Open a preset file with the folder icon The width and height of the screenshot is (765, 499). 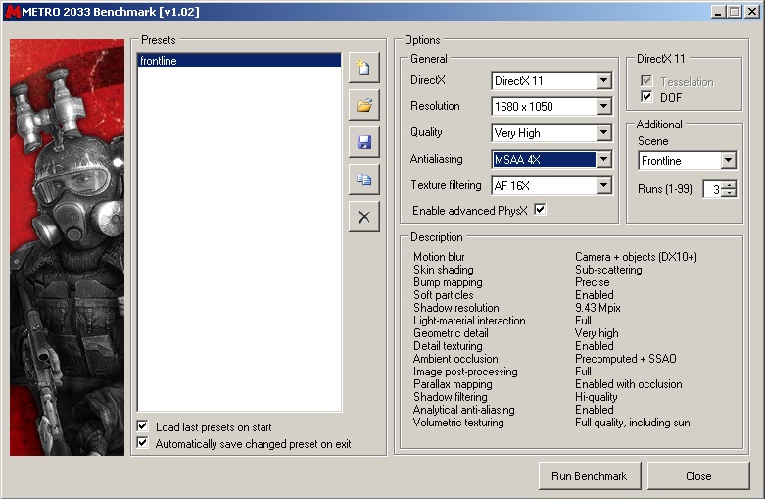point(364,105)
